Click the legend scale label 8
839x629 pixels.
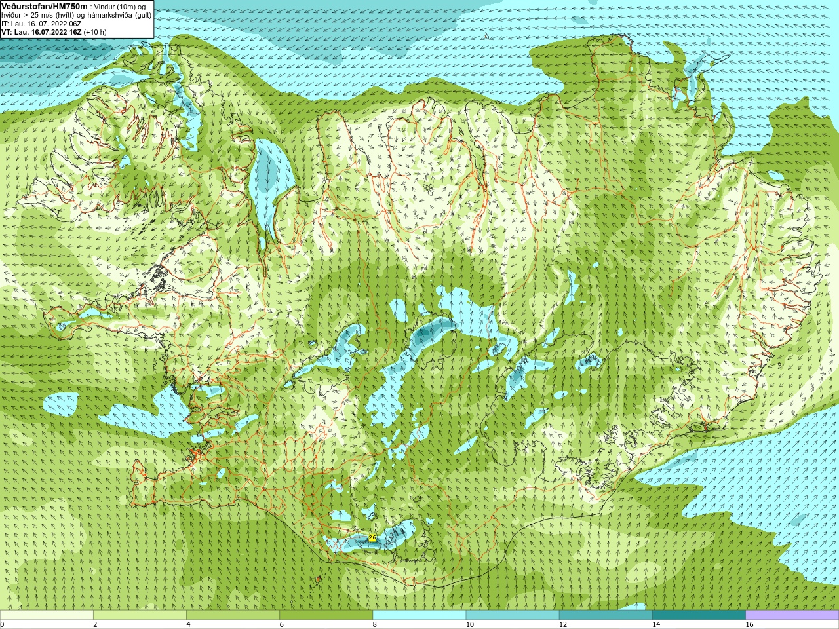[x=374, y=624]
